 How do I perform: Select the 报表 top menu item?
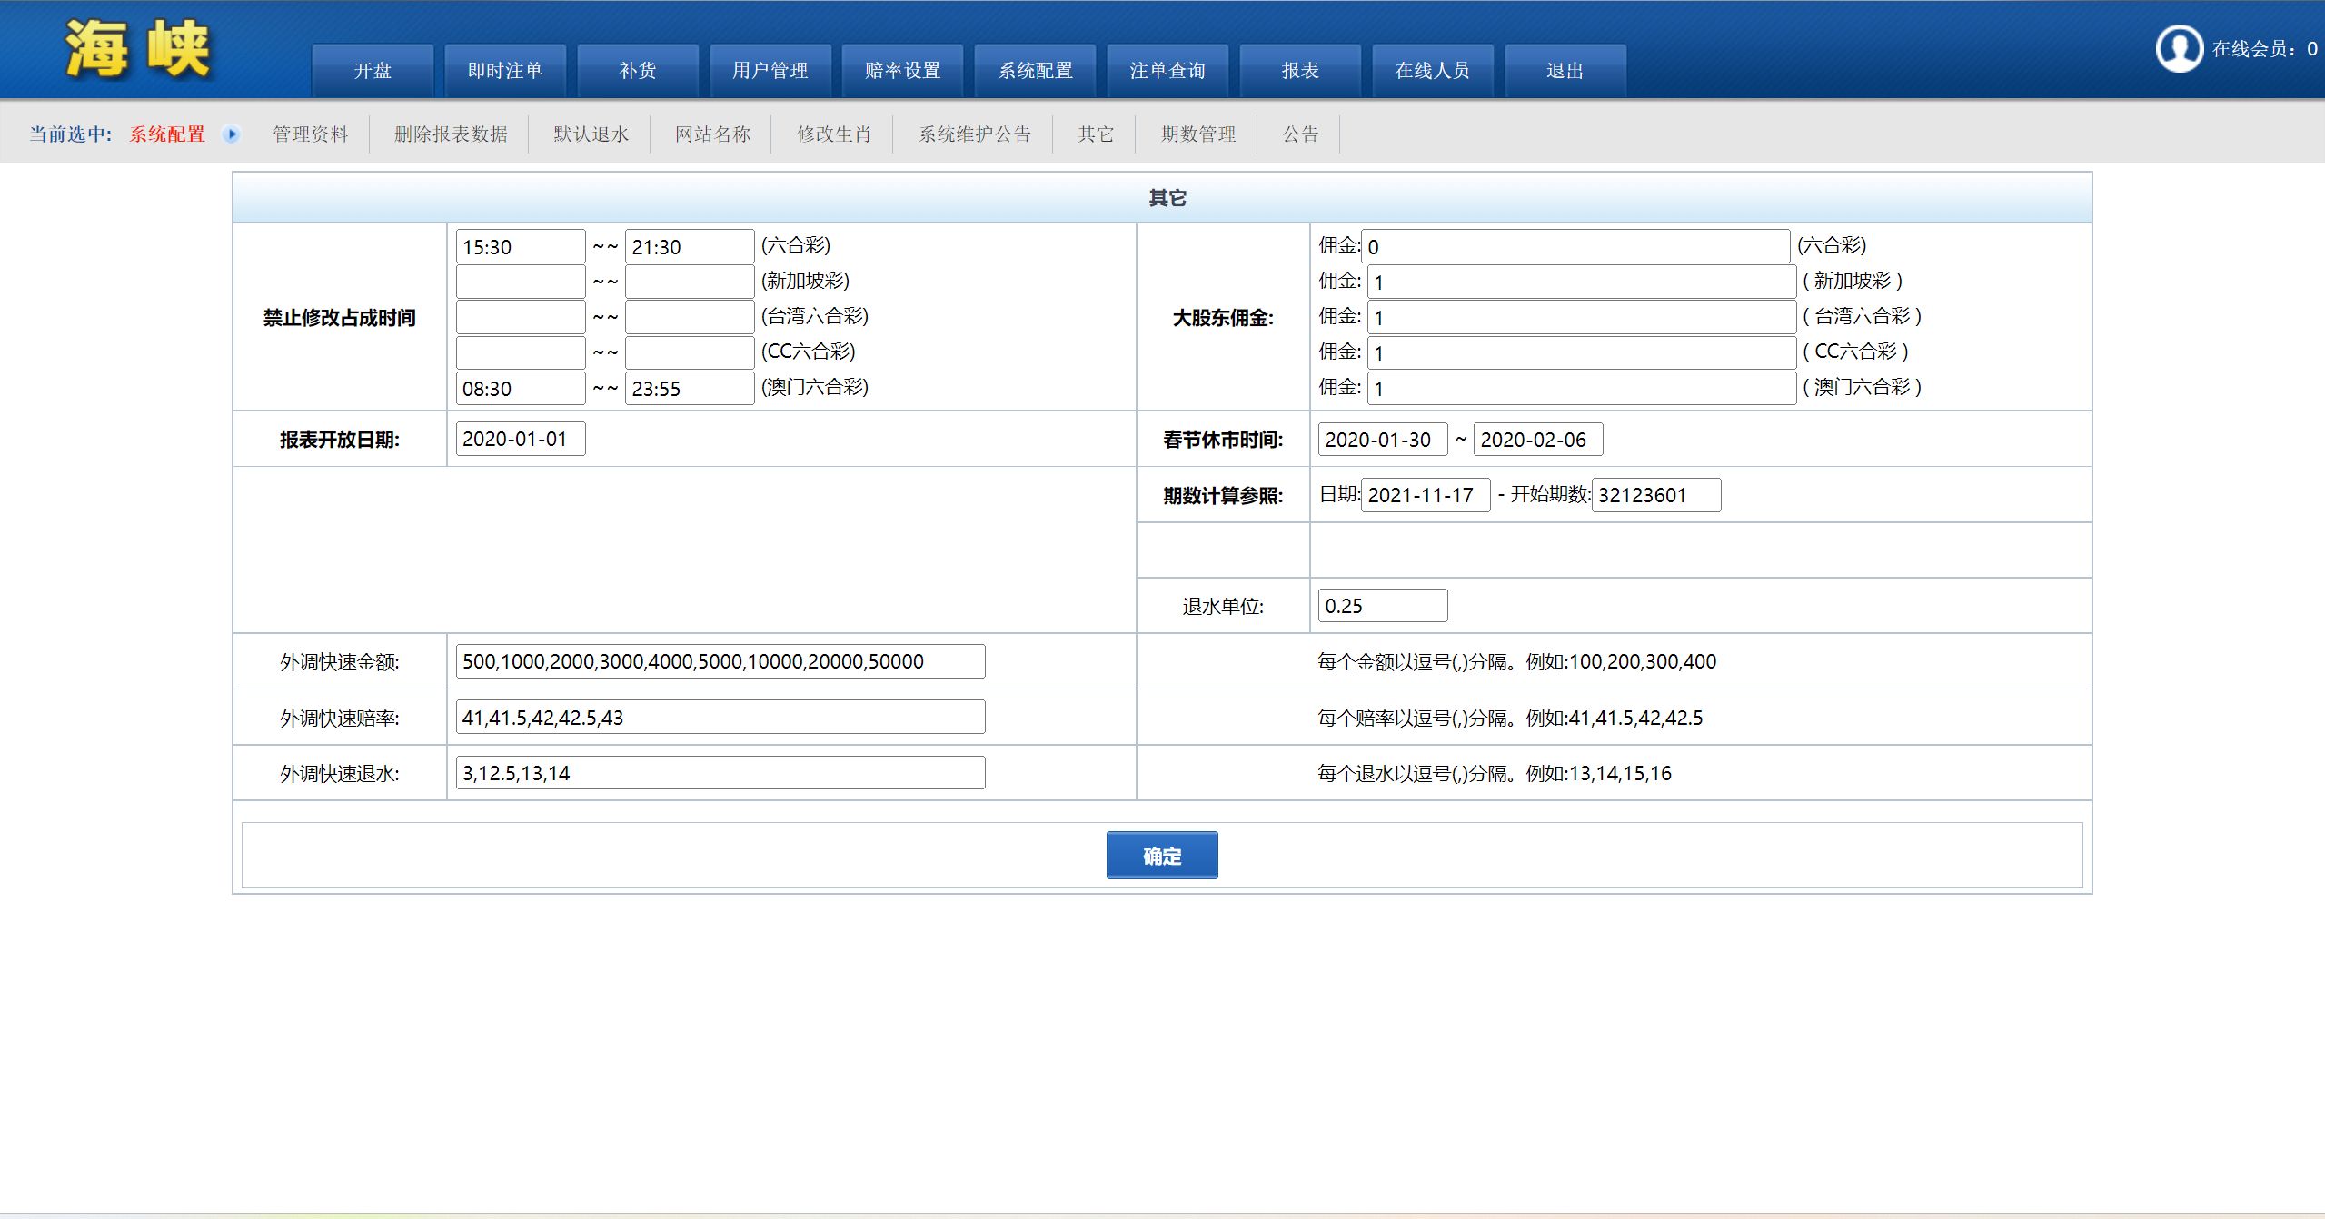[1299, 71]
